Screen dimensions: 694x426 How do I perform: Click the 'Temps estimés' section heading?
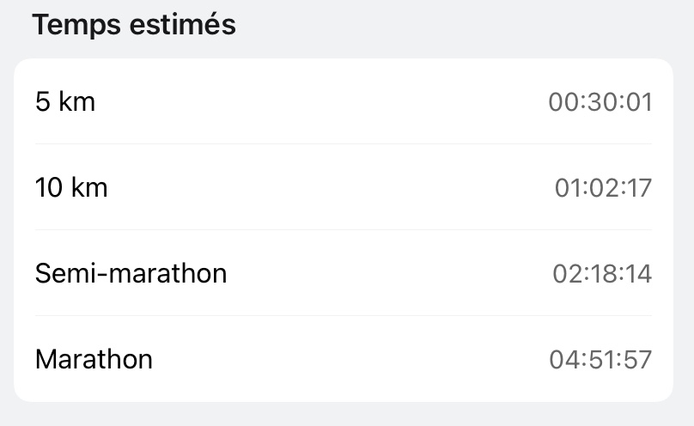tap(134, 25)
